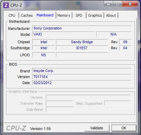
Task: Open the SPD tab
Action: click(79, 15)
